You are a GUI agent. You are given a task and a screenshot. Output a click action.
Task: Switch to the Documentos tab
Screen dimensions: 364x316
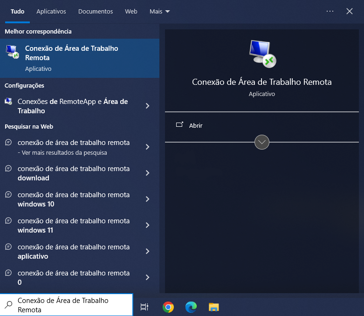(x=96, y=11)
